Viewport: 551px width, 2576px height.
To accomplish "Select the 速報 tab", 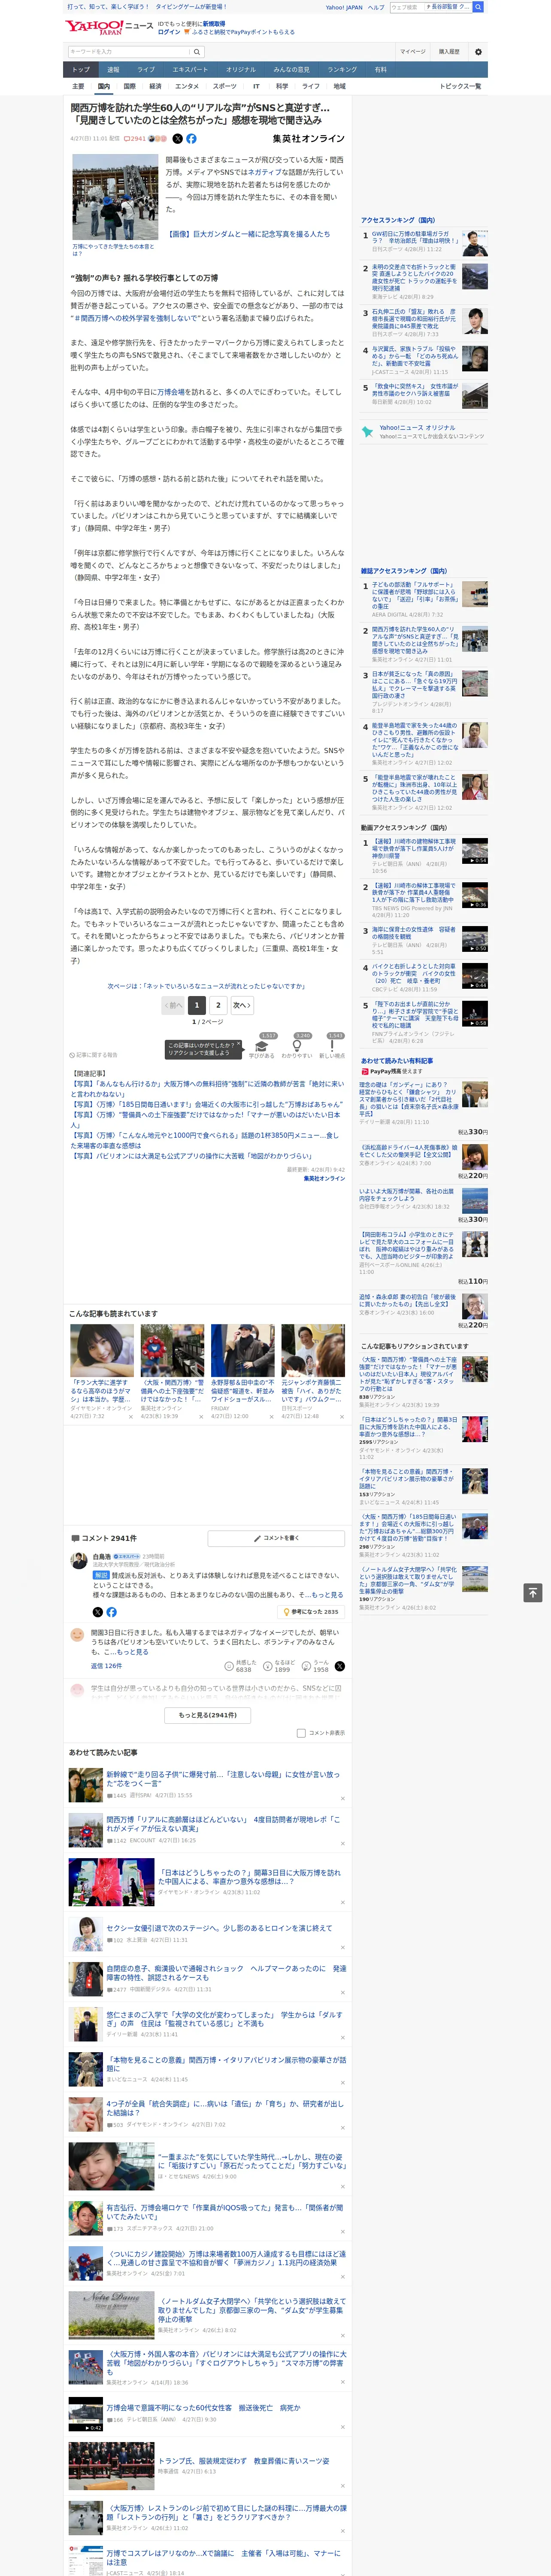I will tap(113, 70).
